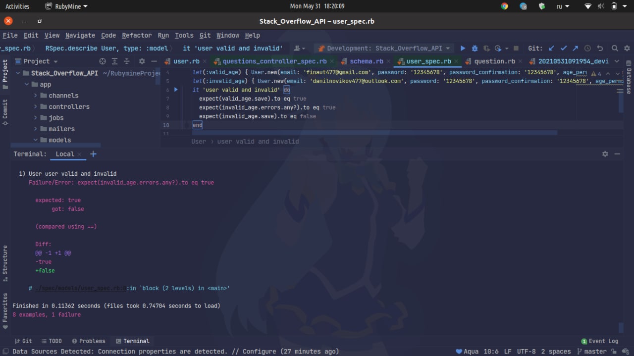
Task: Expand the controllers folder
Action: pyautogui.click(x=35, y=106)
